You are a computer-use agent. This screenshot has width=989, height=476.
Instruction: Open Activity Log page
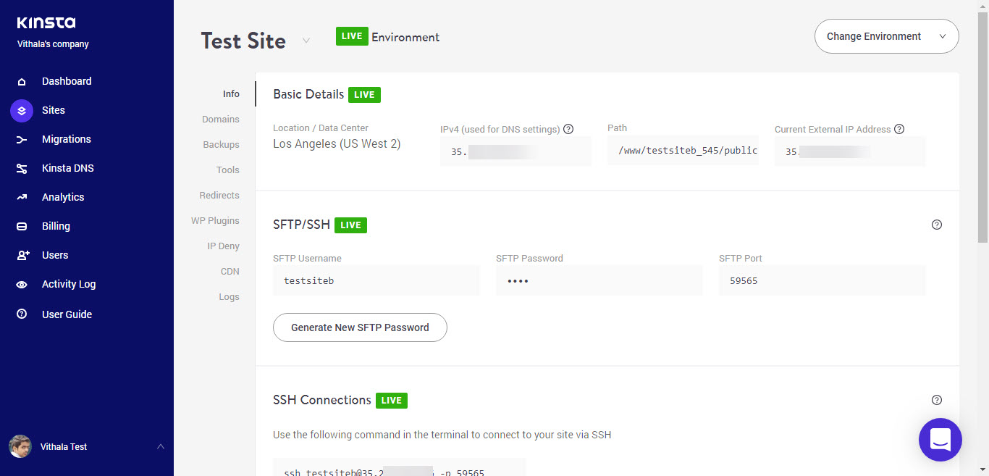[x=69, y=285]
